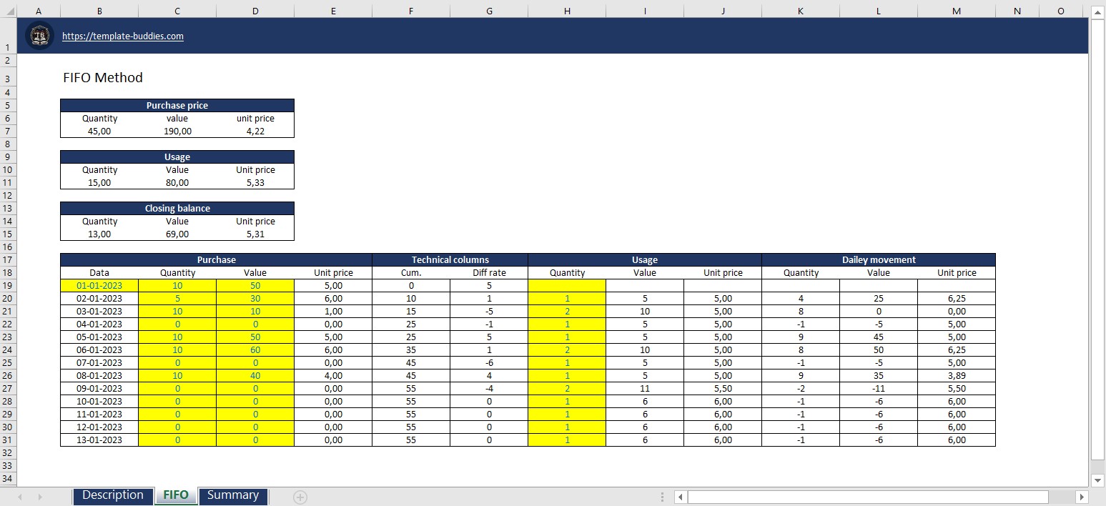
Task: Click the vertical scrollbar down arrow
Action: click(x=1097, y=480)
